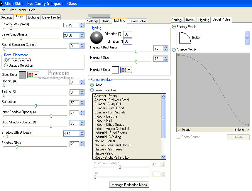Increase Bevel Width using up arrow
This screenshot has width=252, height=191.
tap(82, 24)
